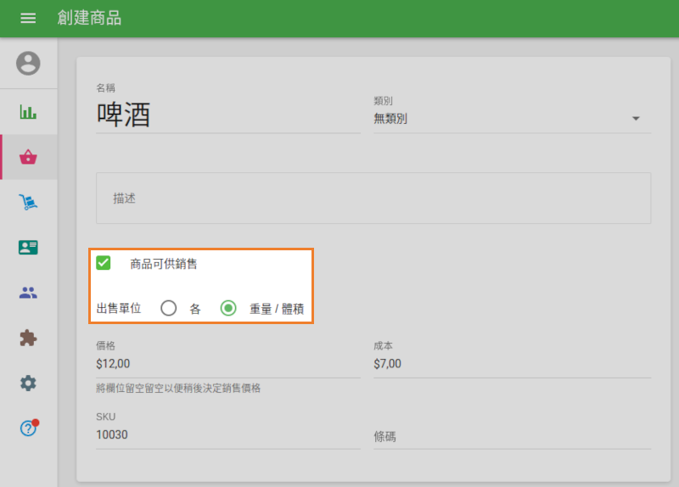Open the employees people icon
The height and width of the screenshot is (487, 679).
pos(28,293)
